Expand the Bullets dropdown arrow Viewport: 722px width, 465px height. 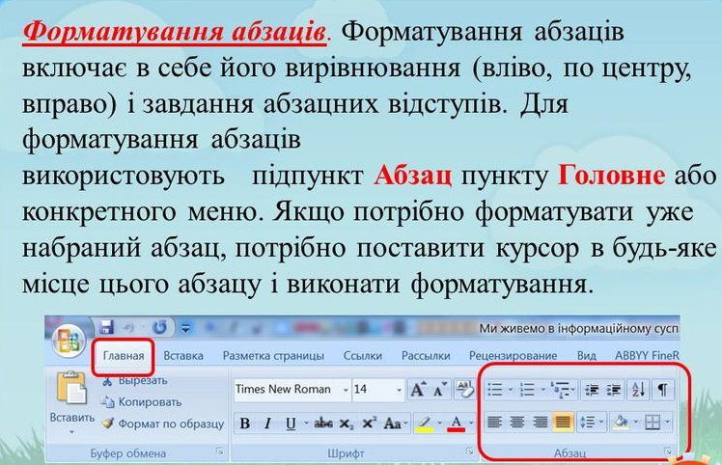pyautogui.click(x=511, y=390)
